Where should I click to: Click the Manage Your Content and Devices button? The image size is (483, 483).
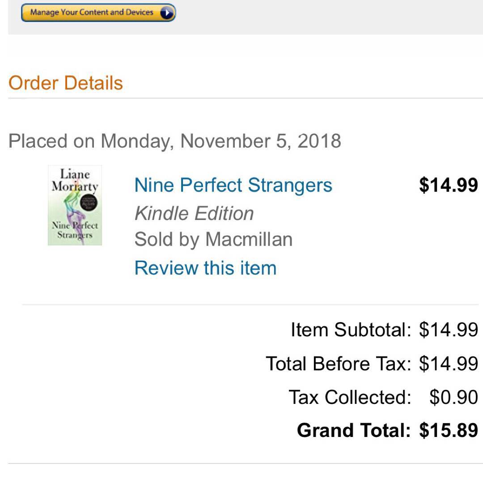(92, 13)
